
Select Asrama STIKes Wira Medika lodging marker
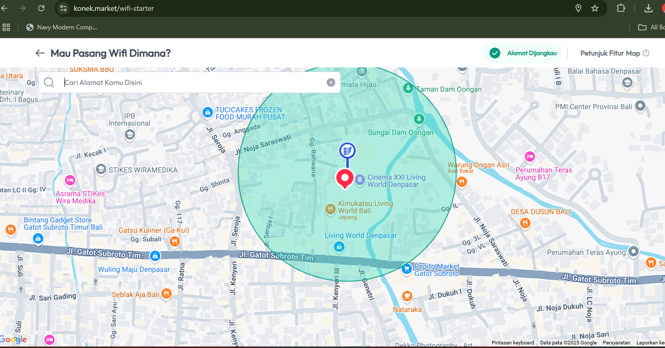(x=70, y=181)
